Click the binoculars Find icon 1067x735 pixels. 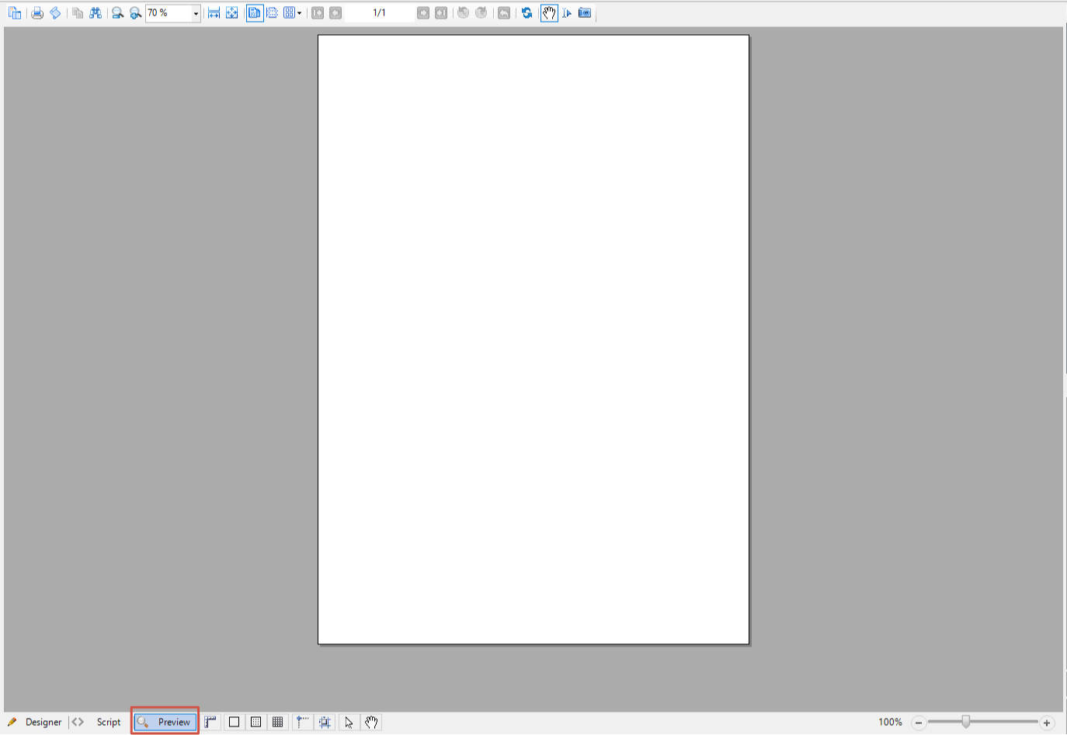(x=96, y=13)
